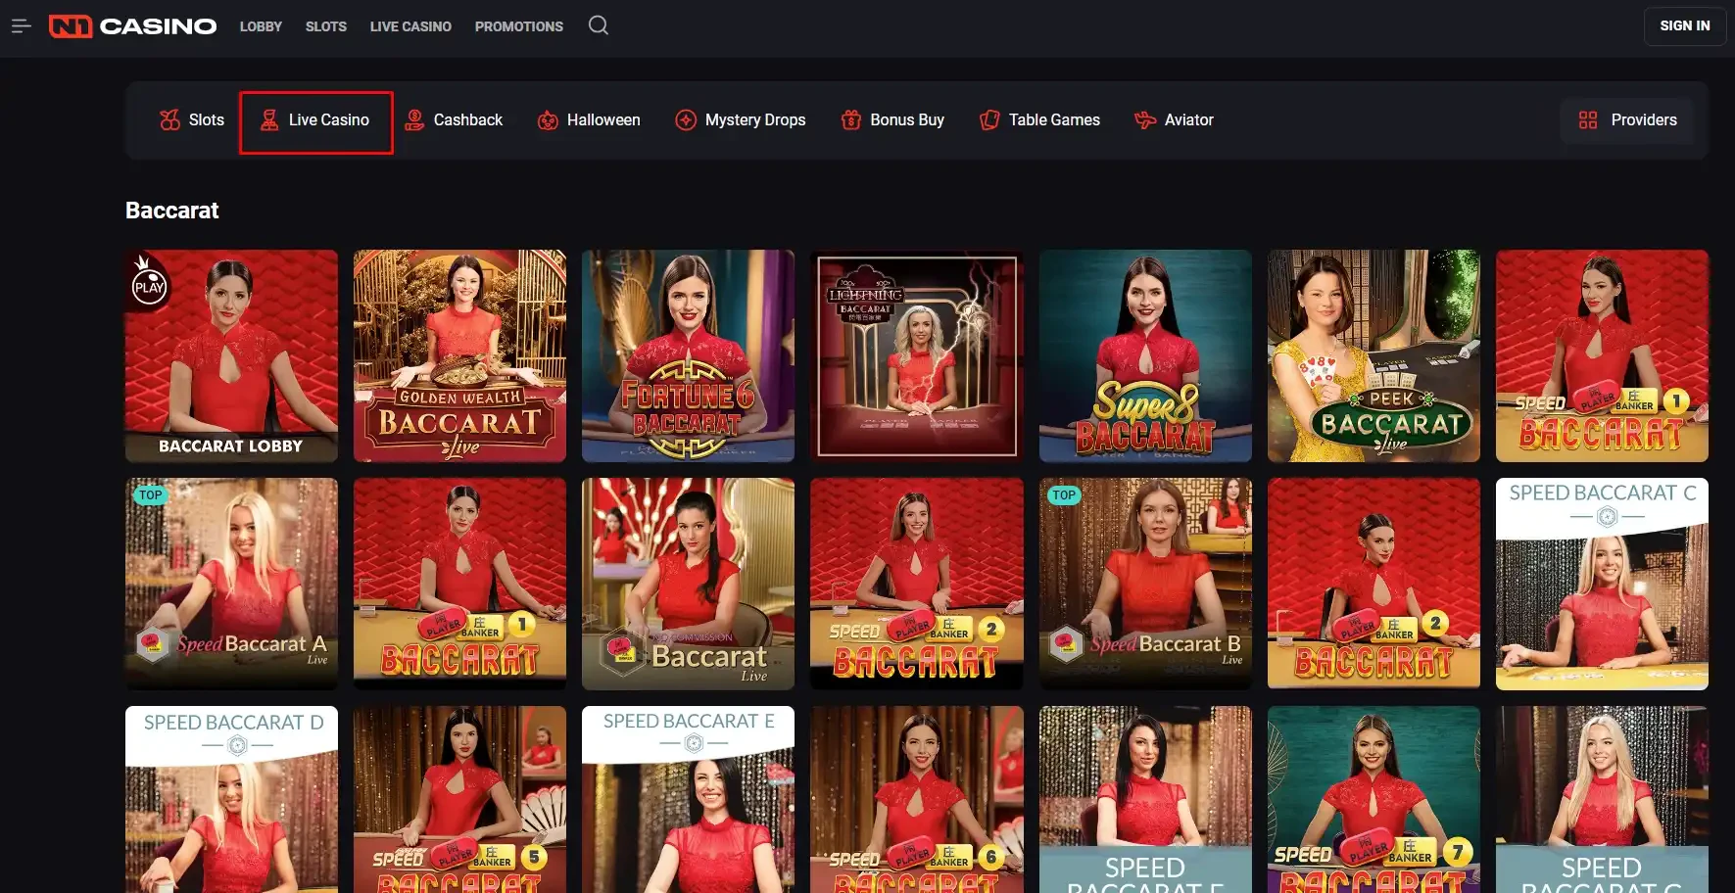Viewport: 1735px width, 893px height.
Task: Click the Pragmatic Play badge on Baccarat Lobby
Action: pyautogui.click(x=149, y=282)
